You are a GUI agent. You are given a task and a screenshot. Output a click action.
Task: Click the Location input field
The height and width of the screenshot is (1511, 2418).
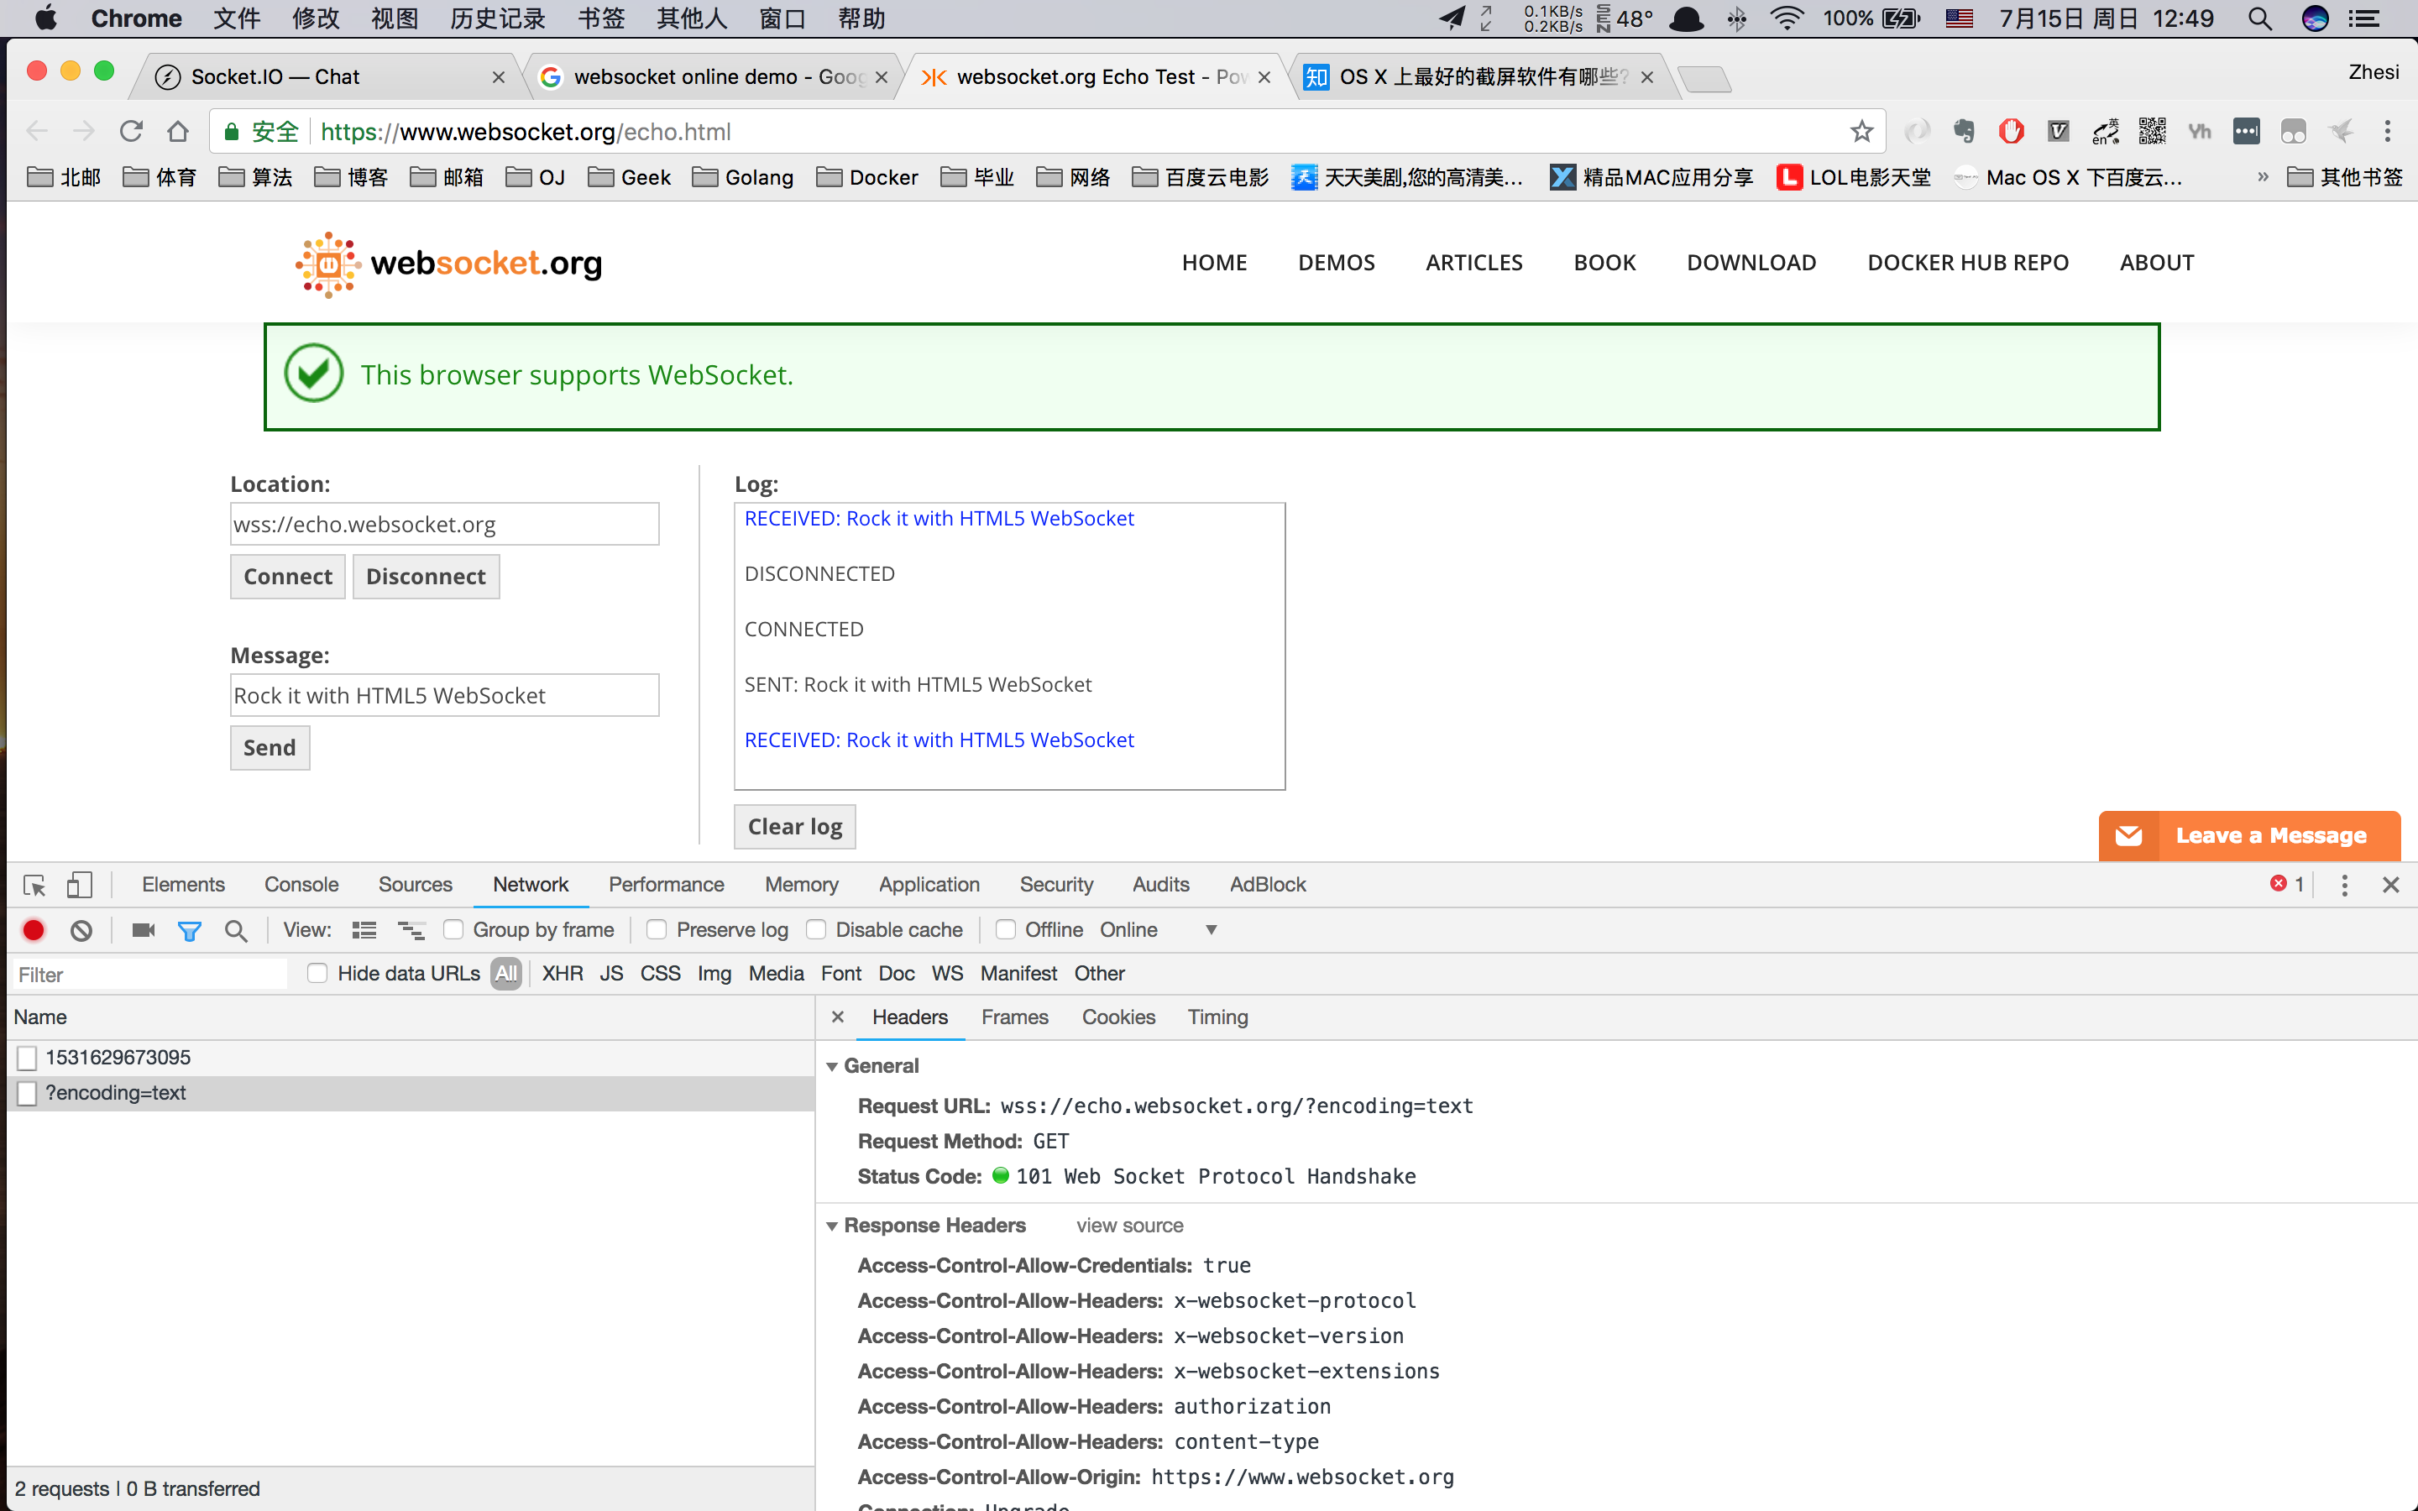point(445,524)
